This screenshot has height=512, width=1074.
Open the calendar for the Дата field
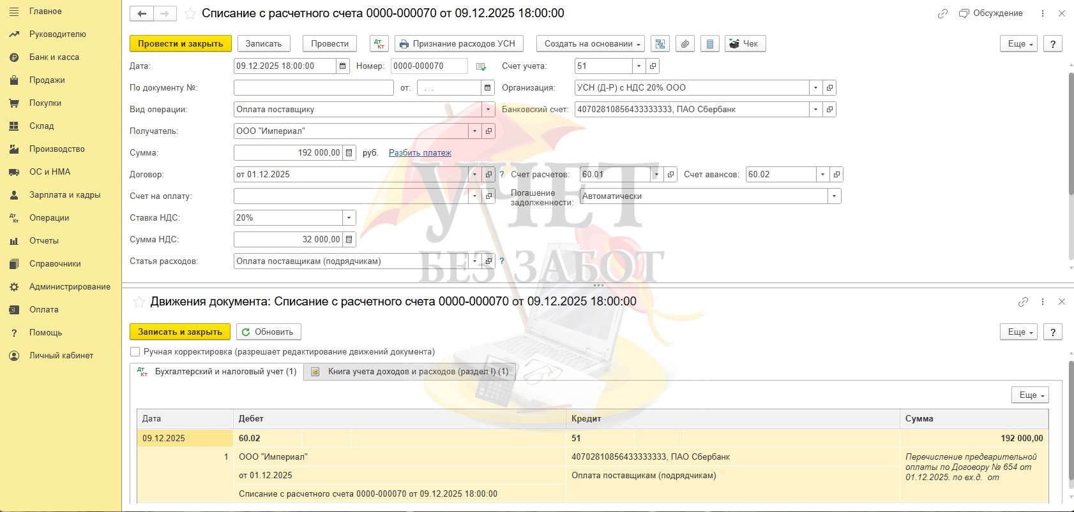point(343,66)
